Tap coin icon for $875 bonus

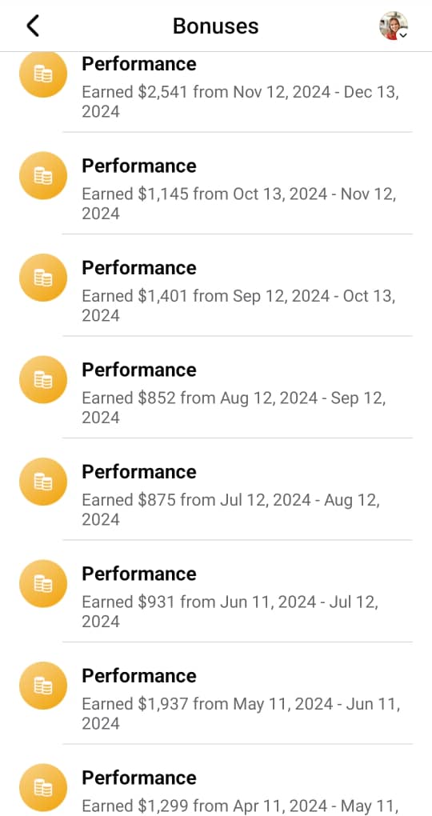coord(43,482)
